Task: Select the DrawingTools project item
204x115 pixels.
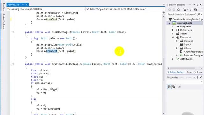Action: [184, 23]
